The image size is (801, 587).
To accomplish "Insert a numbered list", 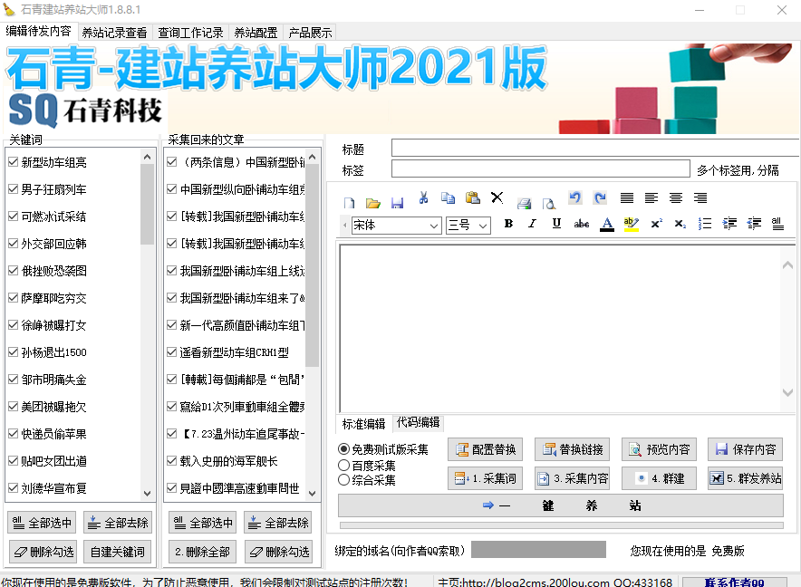I will 705,223.
